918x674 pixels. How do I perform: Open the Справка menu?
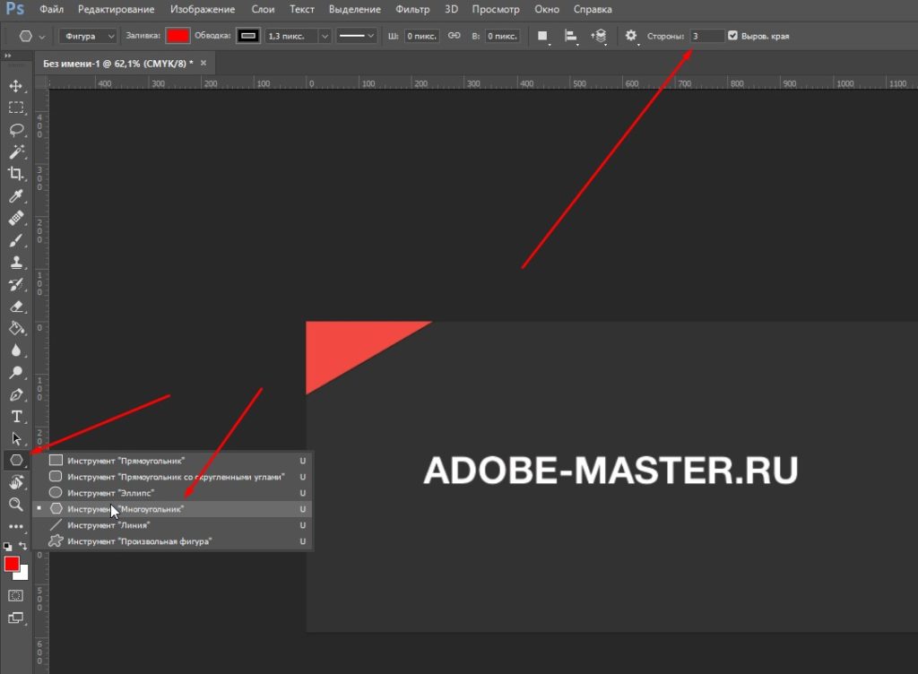click(x=593, y=9)
